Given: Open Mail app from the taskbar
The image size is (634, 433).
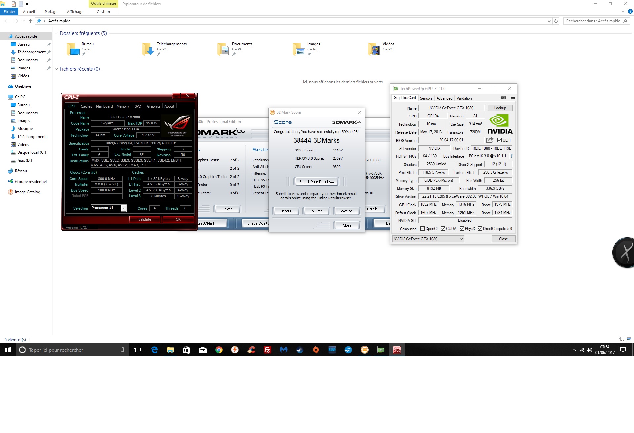Looking at the screenshot, I should [203, 350].
